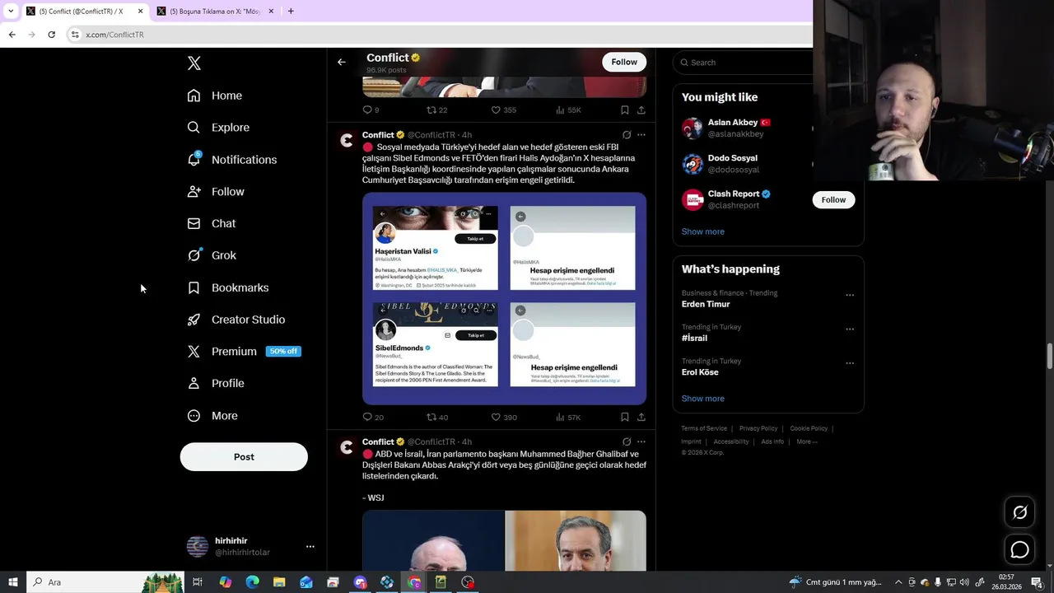The image size is (1054, 593).
Task: Repost the post with 40 reposts
Action: coord(437,418)
